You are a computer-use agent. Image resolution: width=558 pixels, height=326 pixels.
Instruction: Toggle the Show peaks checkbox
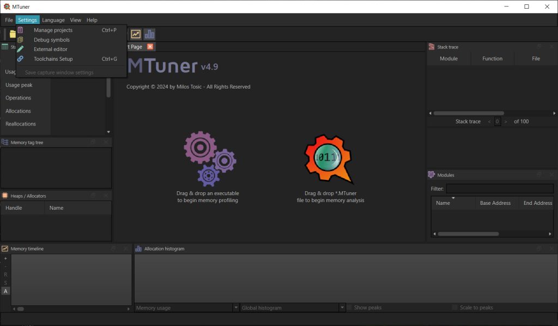[x=350, y=308]
